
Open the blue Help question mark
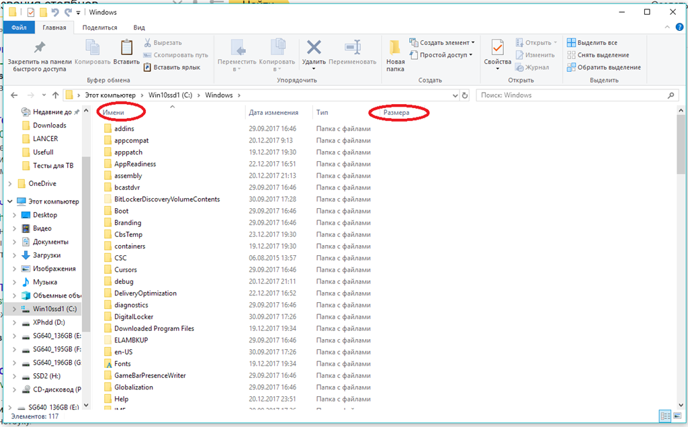tap(679, 27)
